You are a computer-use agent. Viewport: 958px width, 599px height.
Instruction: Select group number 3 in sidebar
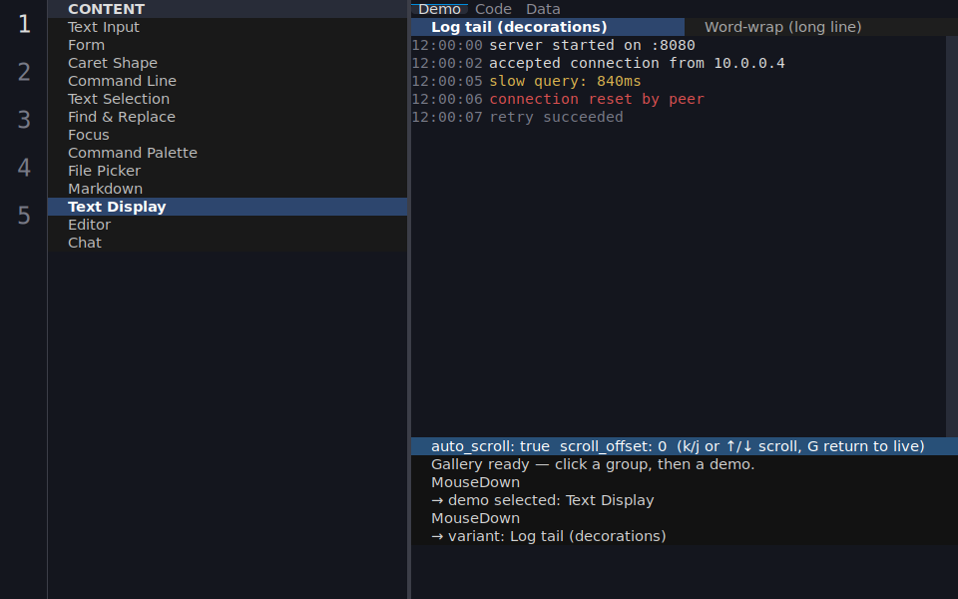click(x=24, y=120)
